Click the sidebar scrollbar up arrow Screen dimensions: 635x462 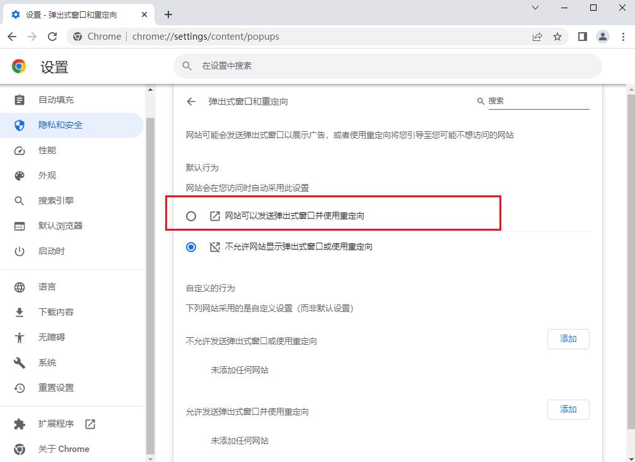pyautogui.click(x=150, y=90)
